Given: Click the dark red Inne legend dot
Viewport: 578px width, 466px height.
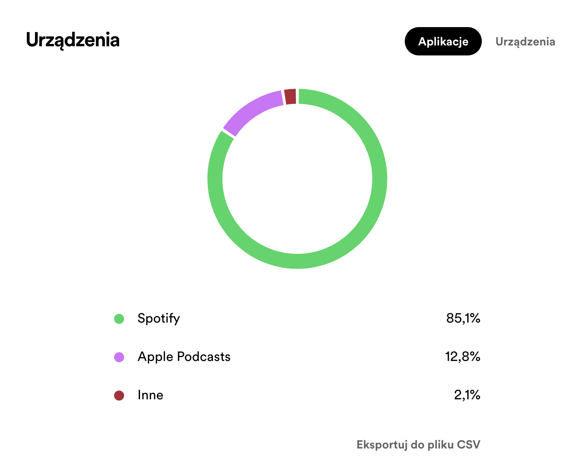Looking at the screenshot, I should coord(119,396).
